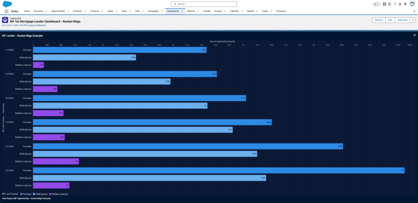Viewport: 418px width, 203px height.
Task: Click the Refi(Cashout) legend color swatch
Action: pos(34,194)
